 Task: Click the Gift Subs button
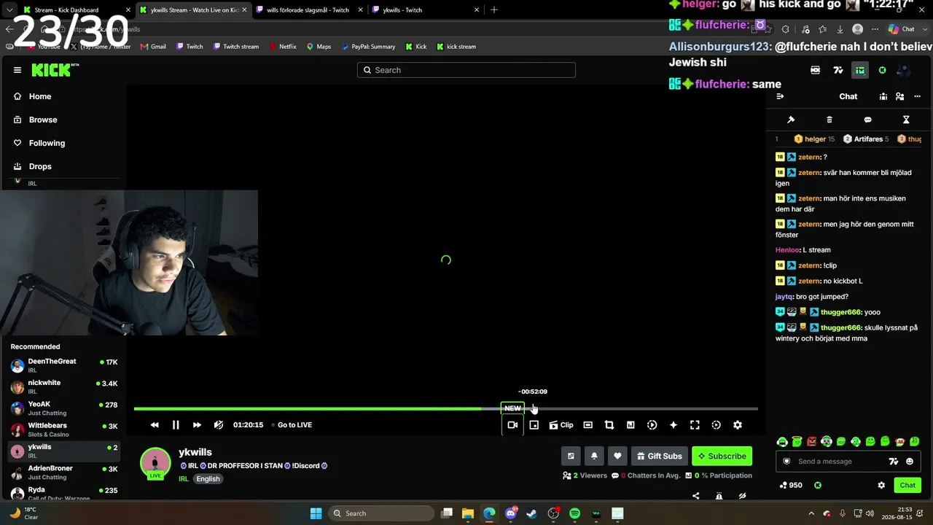659,456
